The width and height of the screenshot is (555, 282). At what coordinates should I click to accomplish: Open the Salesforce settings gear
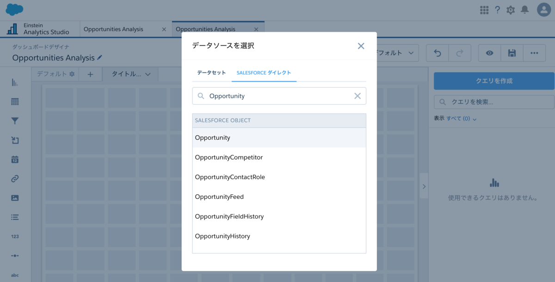[510, 9]
